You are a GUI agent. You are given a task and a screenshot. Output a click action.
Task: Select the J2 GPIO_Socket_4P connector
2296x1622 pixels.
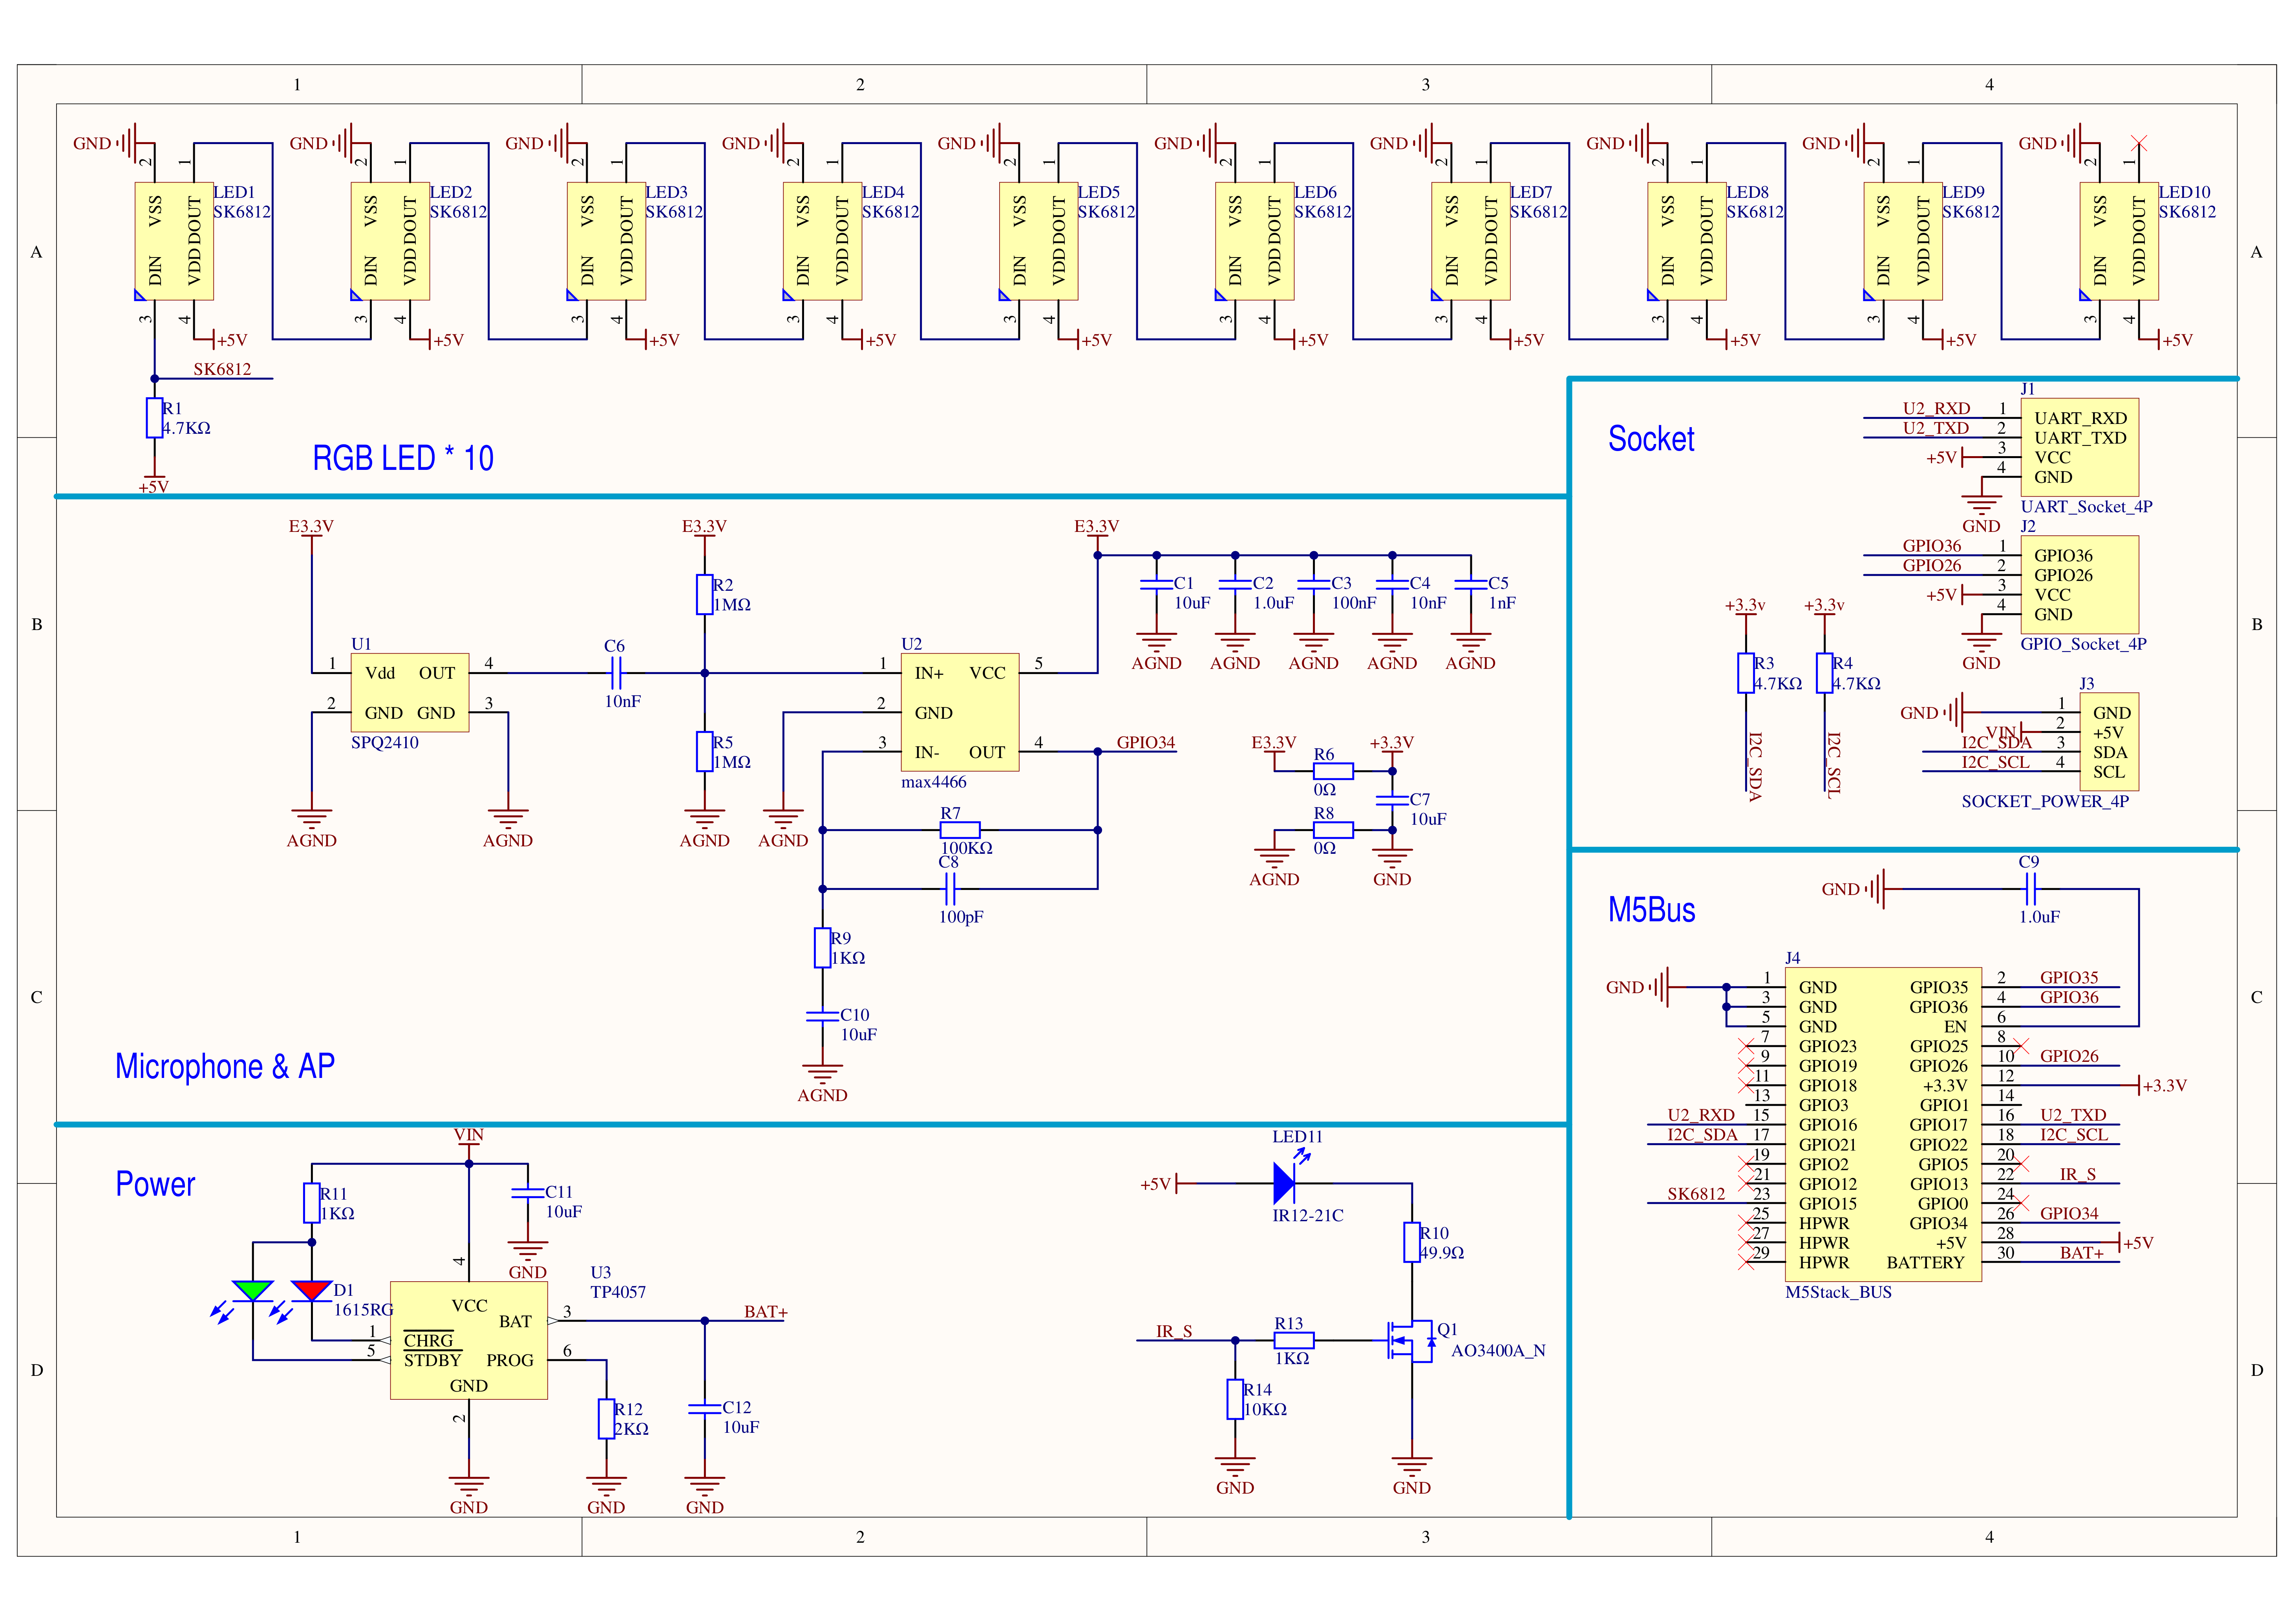click(2080, 585)
